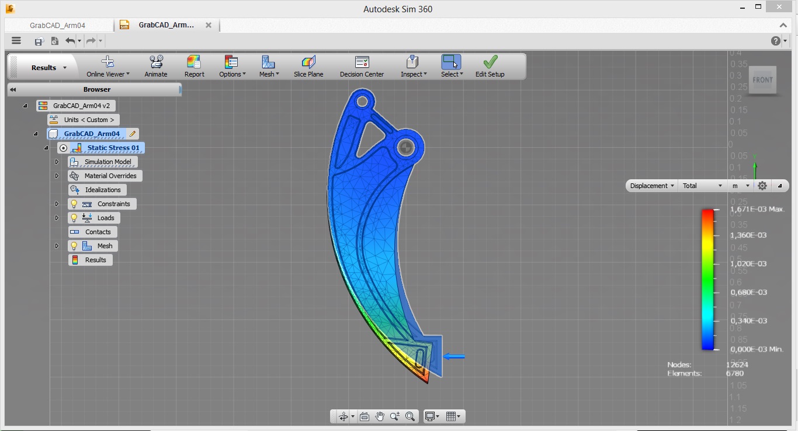Image resolution: width=798 pixels, height=431 pixels.
Task: Open the Displacement result type dropdown
Action: click(x=652, y=186)
